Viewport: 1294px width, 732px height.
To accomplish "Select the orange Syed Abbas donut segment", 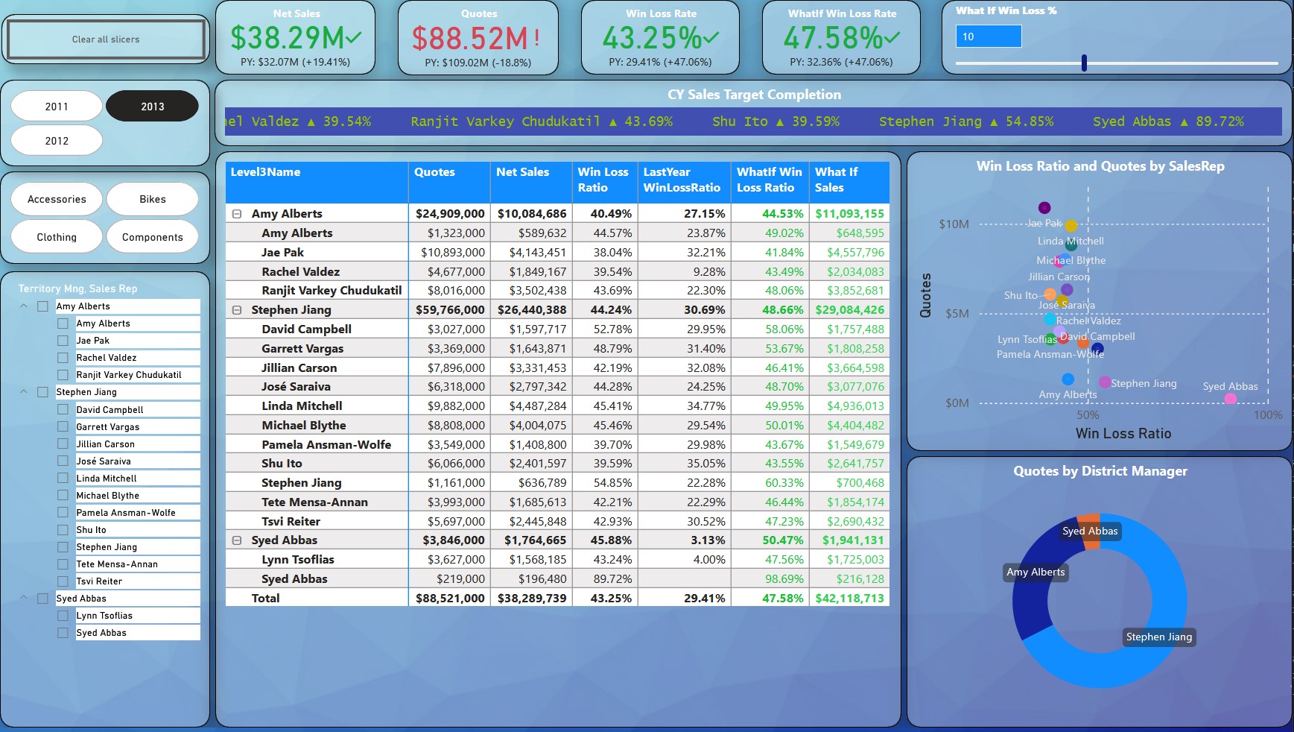I will tap(1088, 520).
